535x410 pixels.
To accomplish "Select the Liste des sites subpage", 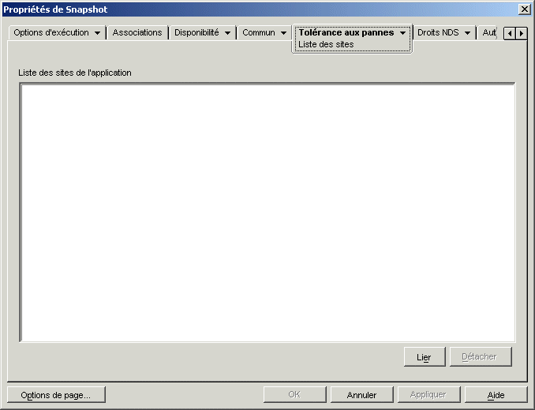I will 326,44.
